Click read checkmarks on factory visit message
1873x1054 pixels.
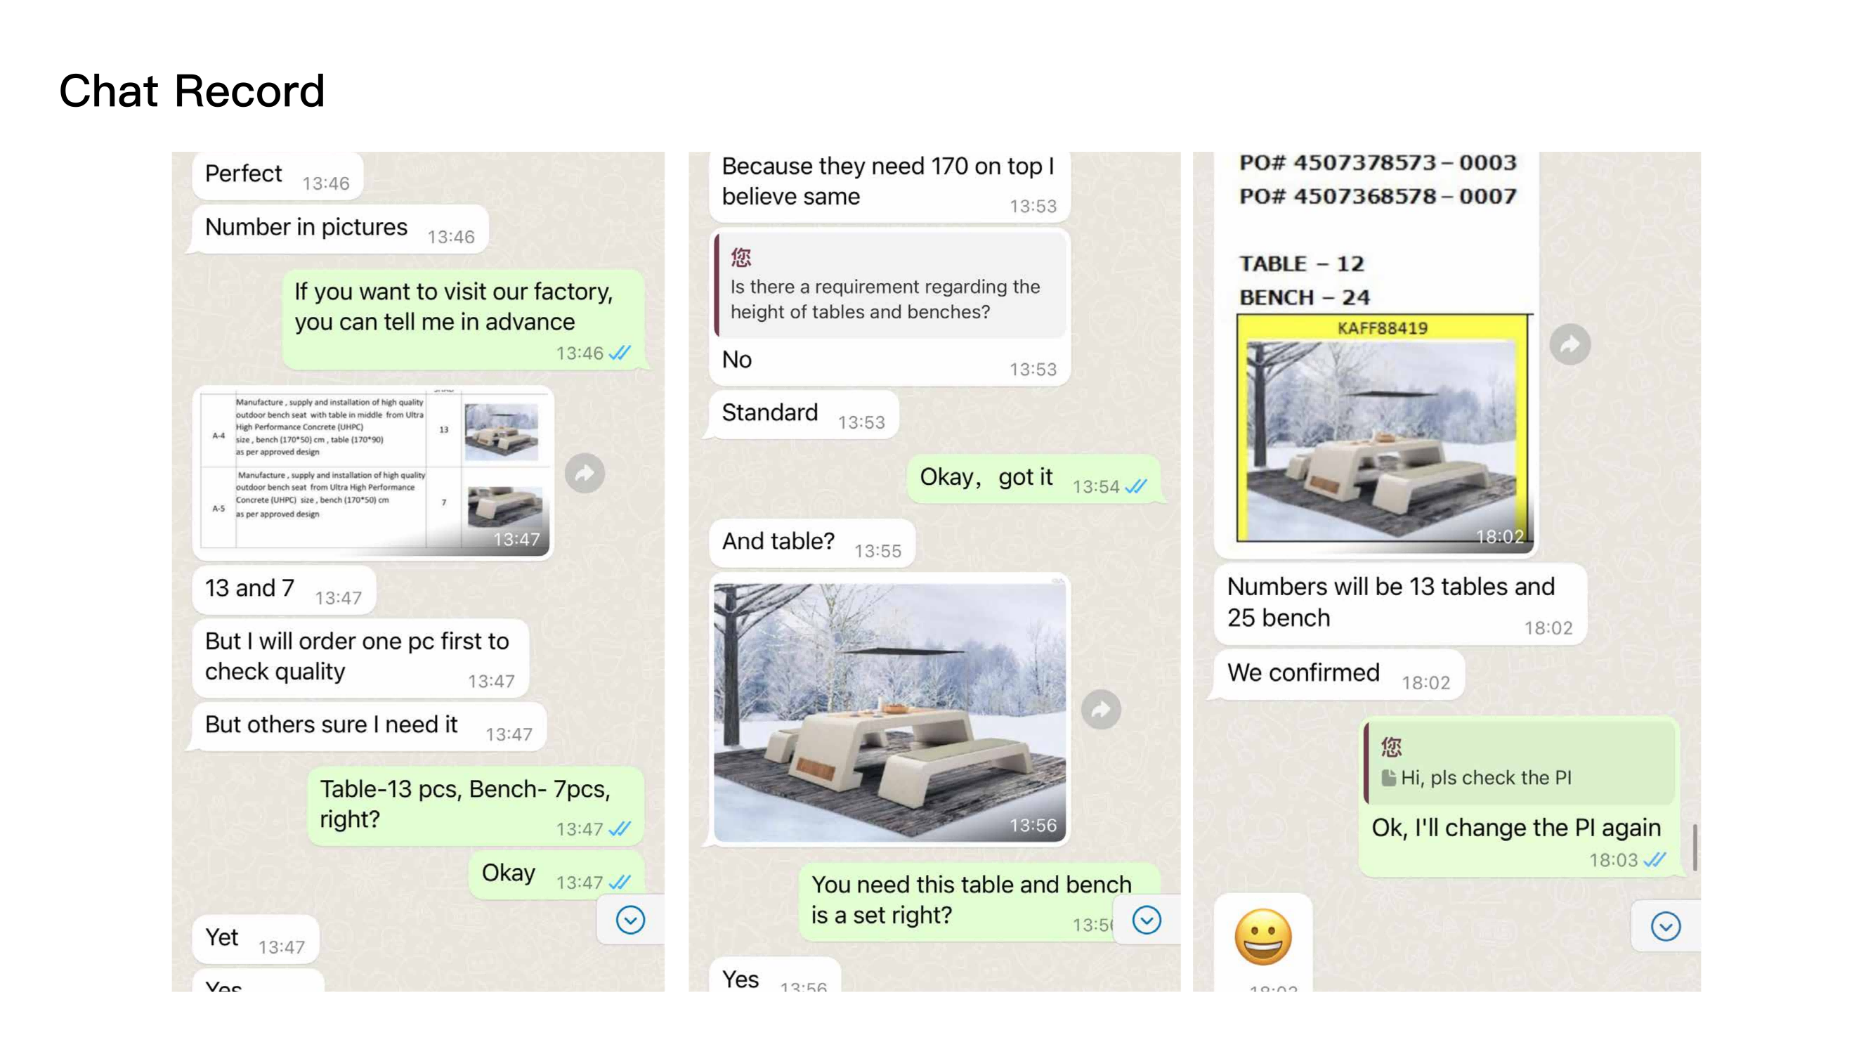tap(620, 353)
